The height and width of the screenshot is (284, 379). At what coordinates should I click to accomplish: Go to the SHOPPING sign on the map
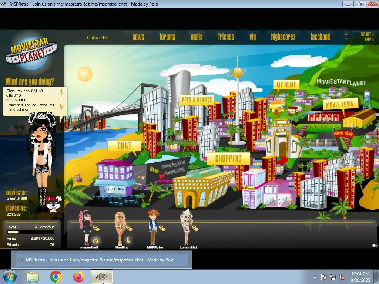pos(228,159)
